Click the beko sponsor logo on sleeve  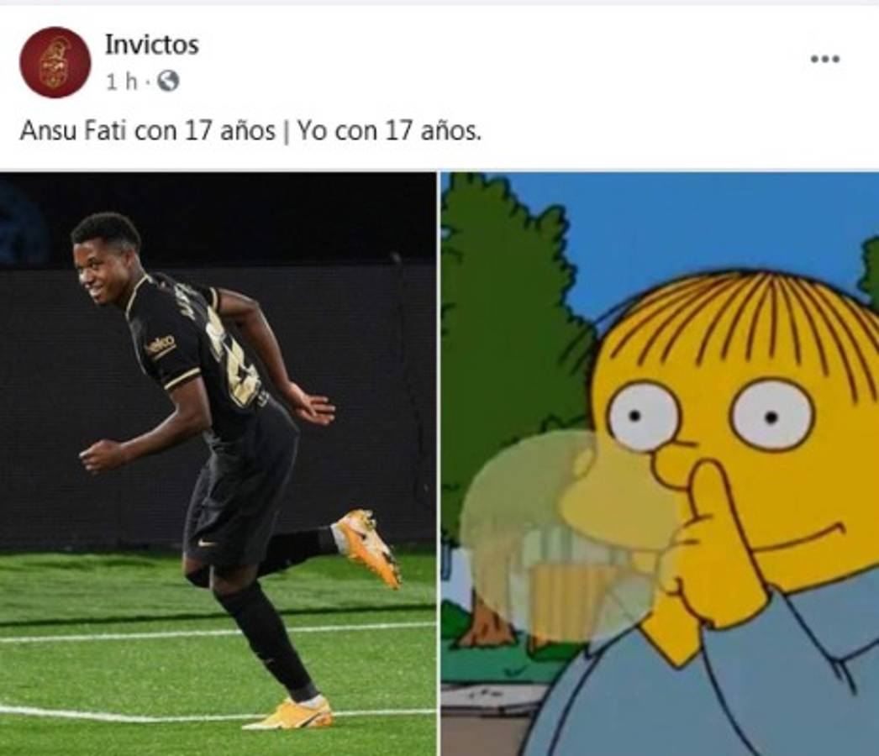[x=161, y=344]
